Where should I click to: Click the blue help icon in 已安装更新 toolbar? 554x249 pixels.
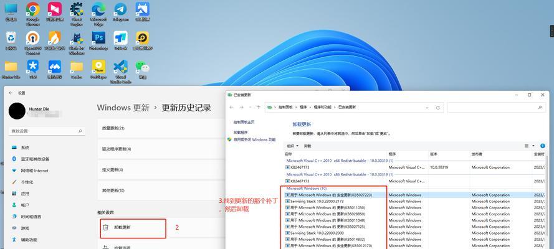point(543,146)
